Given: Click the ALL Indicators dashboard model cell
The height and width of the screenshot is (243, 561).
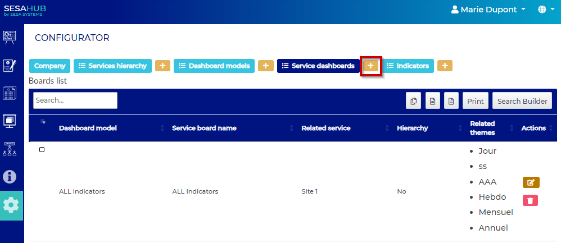Looking at the screenshot, I should click(x=82, y=191).
